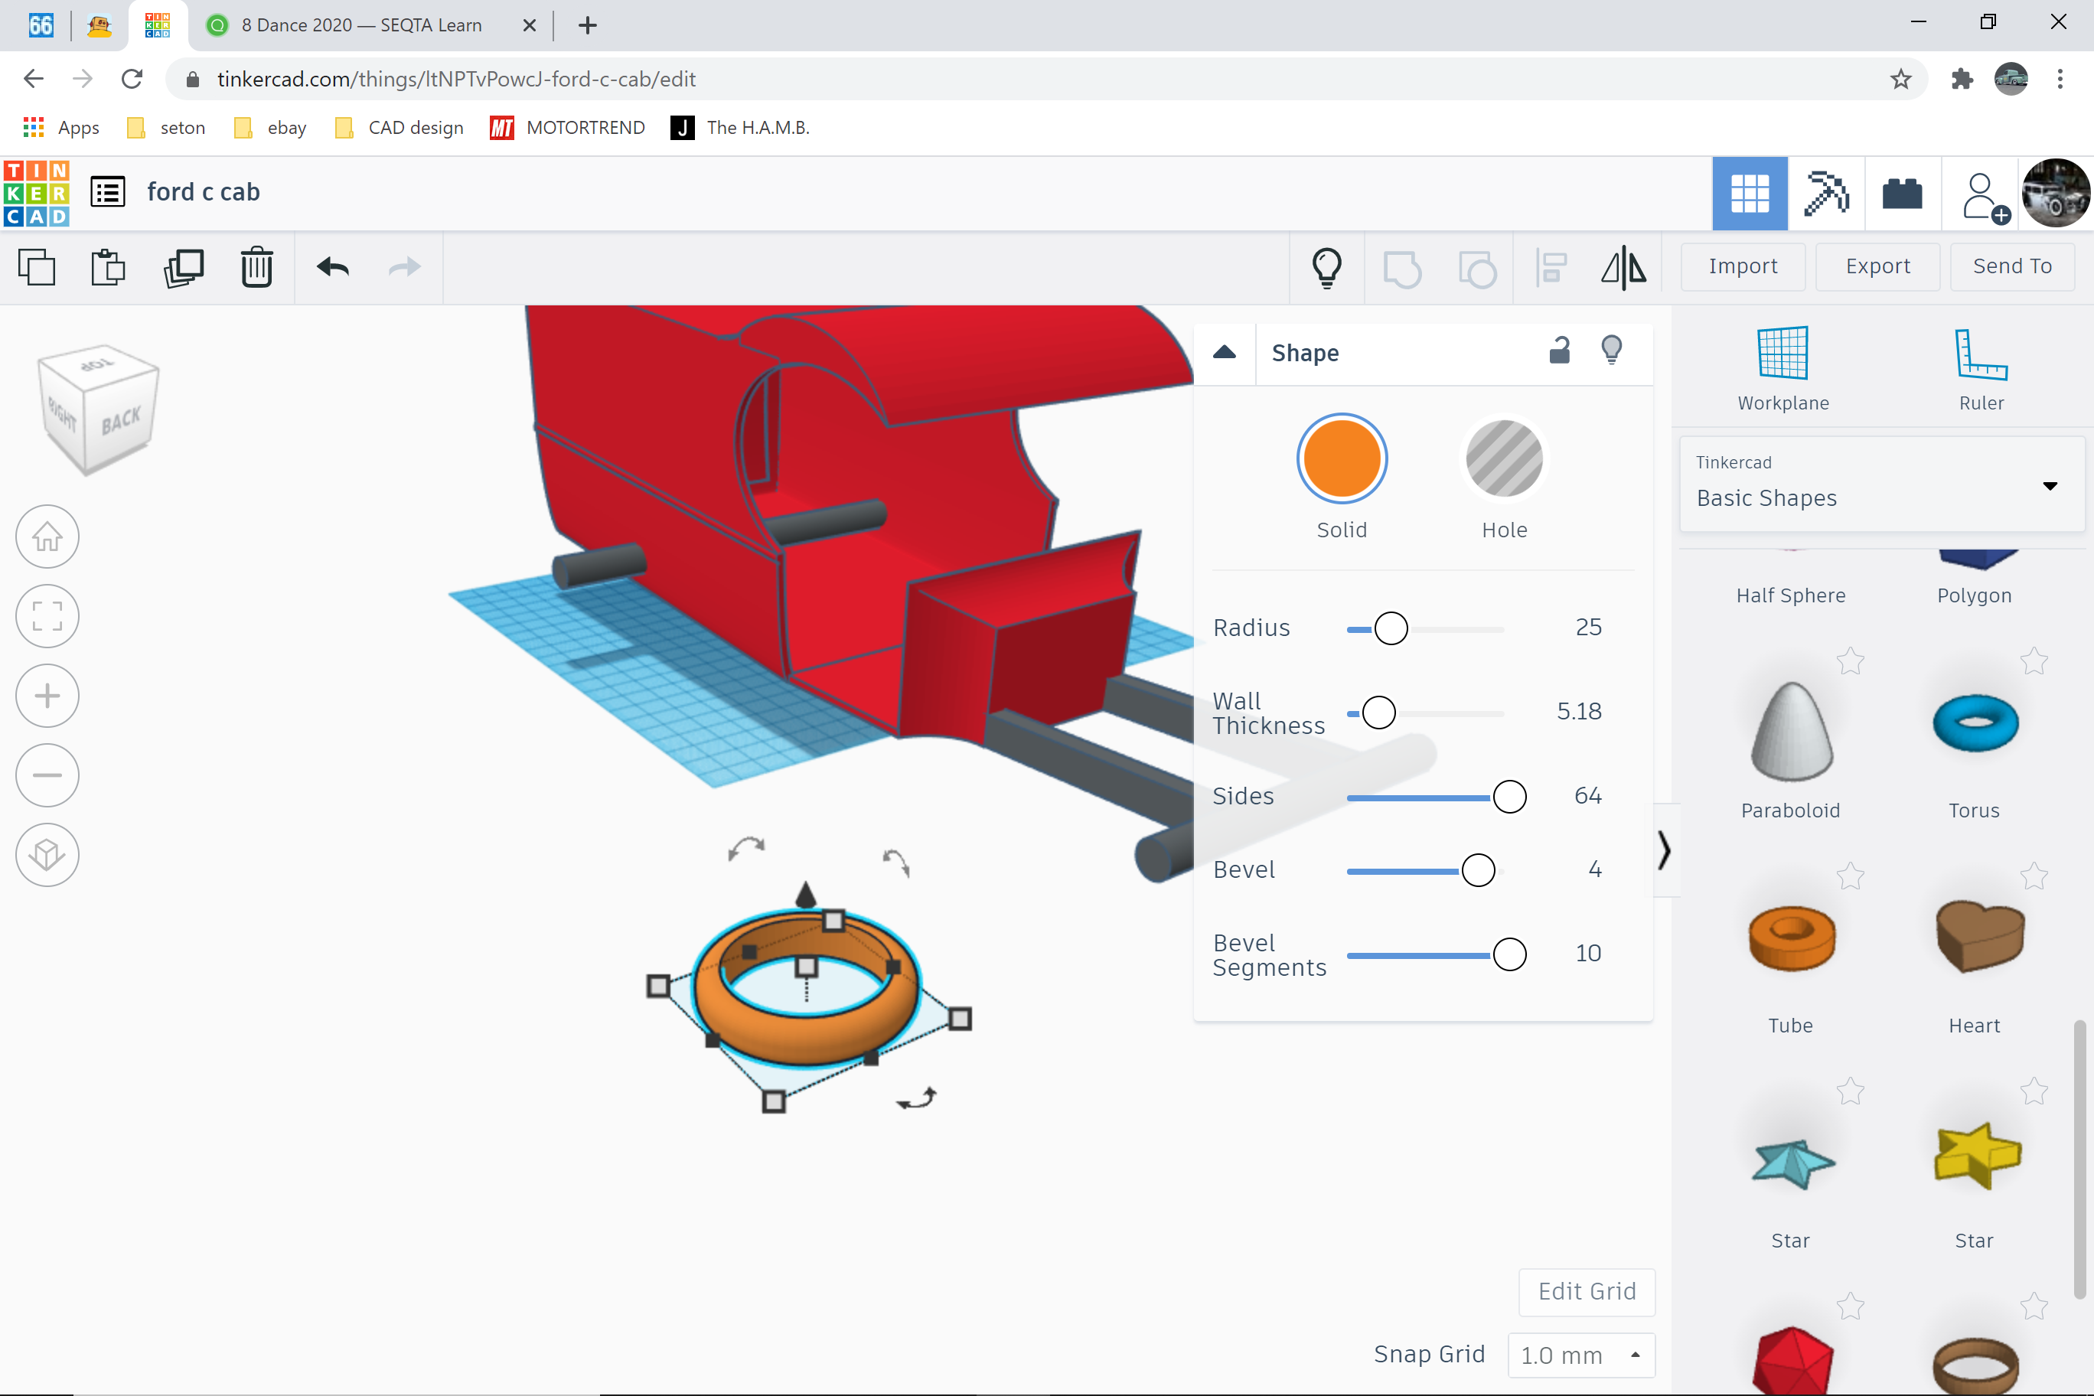2094x1396 pixels.
Task: Fit all in view button
Action: (47, 616)
